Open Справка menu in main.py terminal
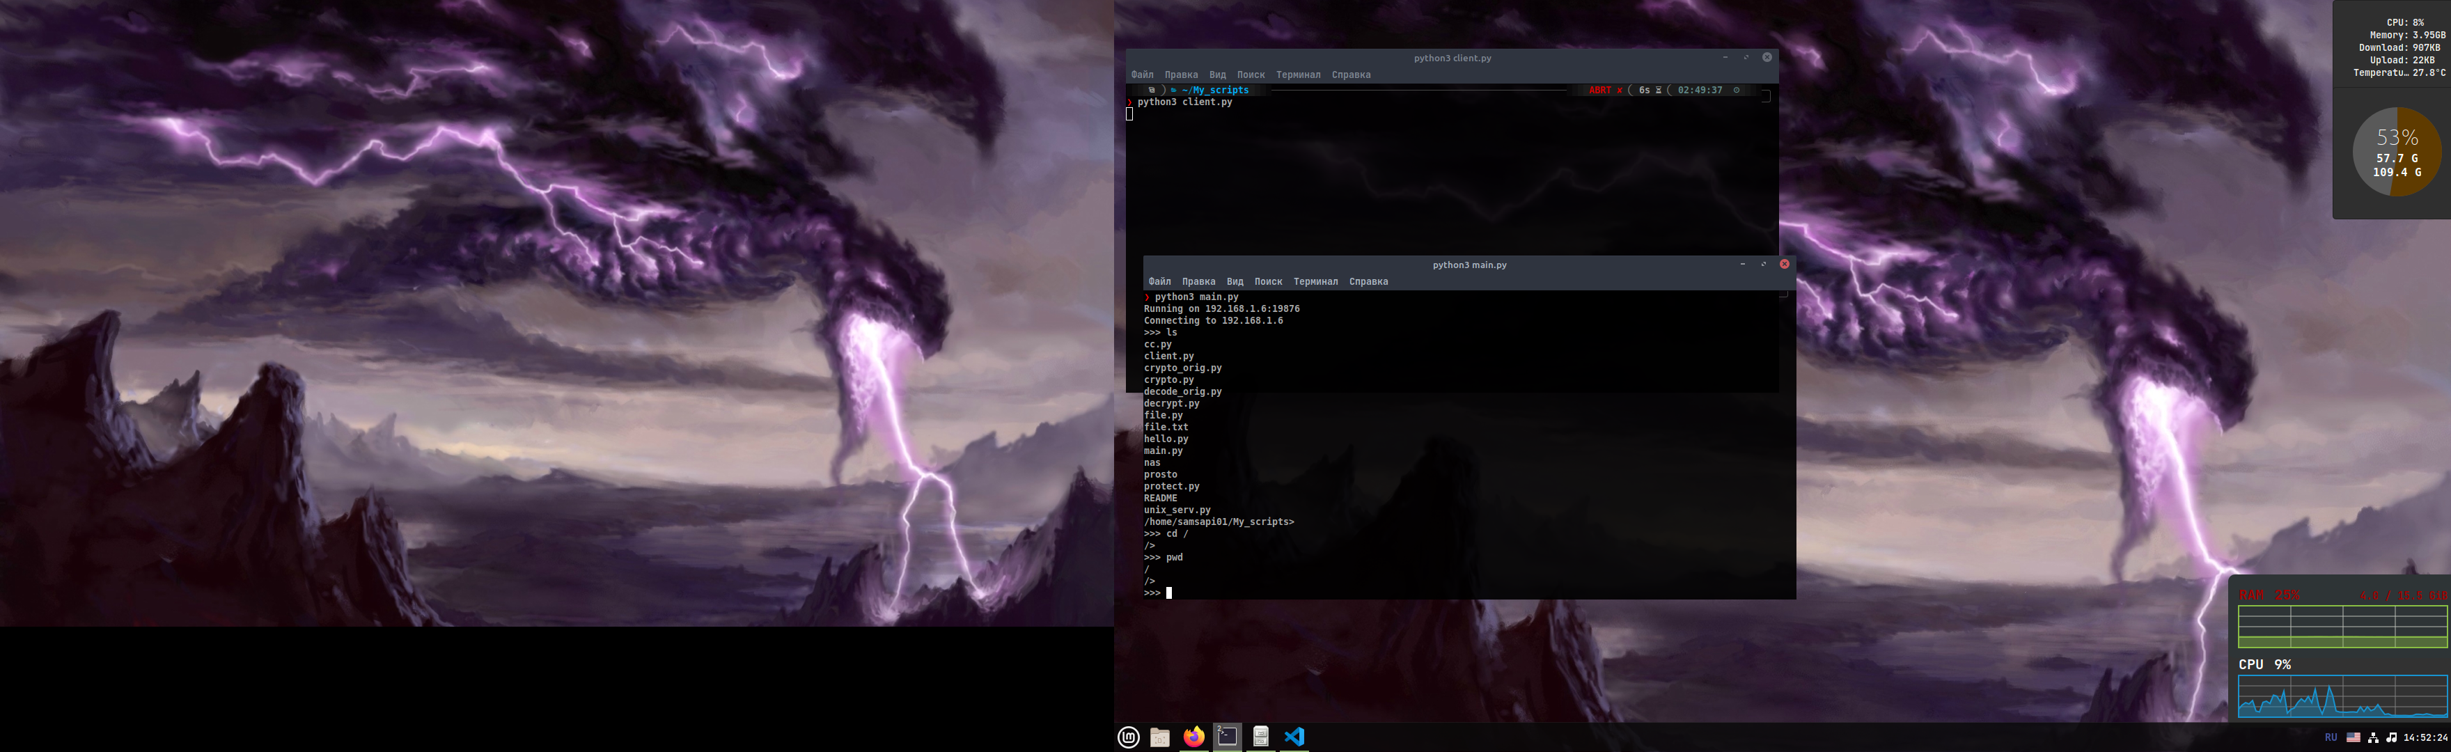Screen dimensions: 2451x752 coord(1368,282)
